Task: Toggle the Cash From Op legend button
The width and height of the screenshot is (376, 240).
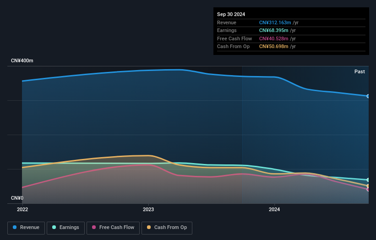Action: pos(167,228)
